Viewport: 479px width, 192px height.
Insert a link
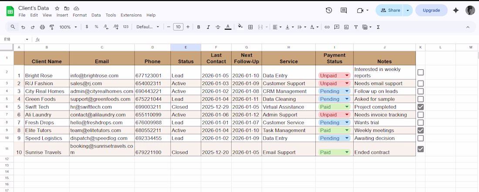coord(327,27)
